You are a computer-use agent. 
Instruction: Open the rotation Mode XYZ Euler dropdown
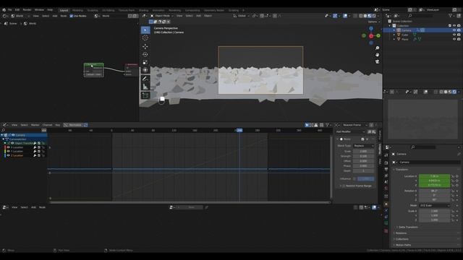pyautogui.click(x=434, y=205)
